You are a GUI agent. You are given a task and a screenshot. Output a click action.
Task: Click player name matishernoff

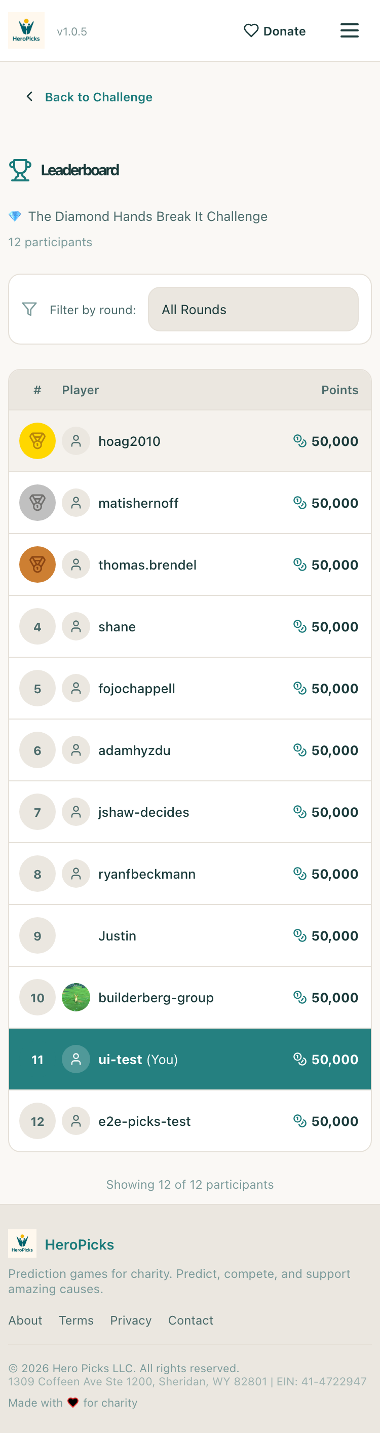coord(138,504)
